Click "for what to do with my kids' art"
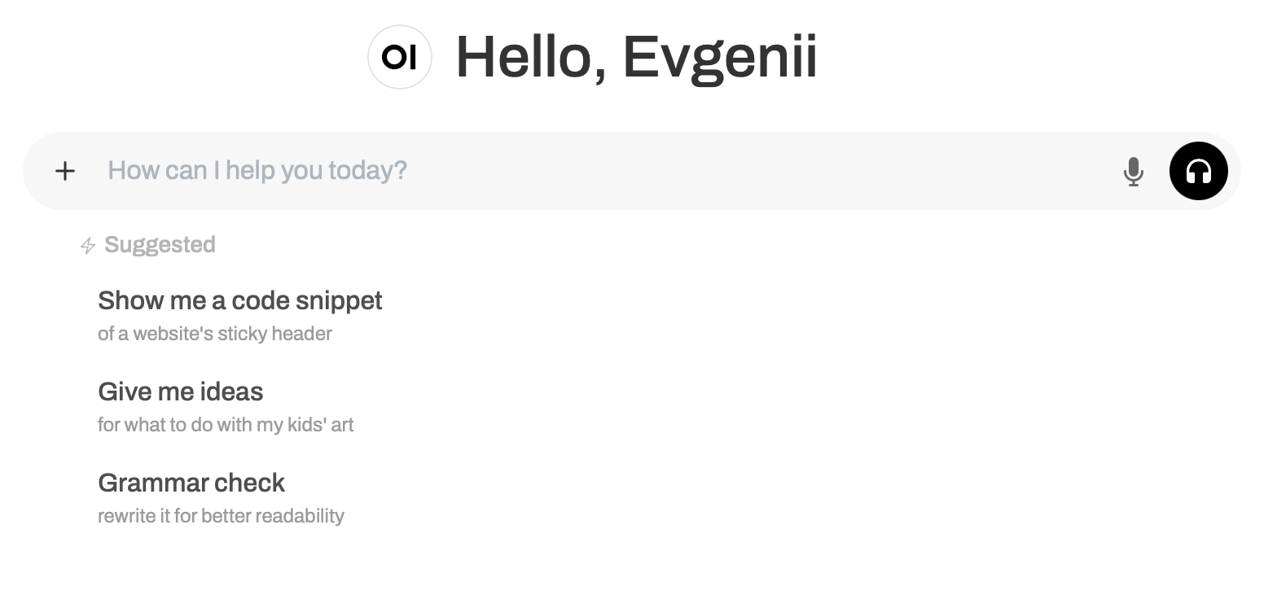Image resolution: width=1277 pixels, height=599 pixels. click(226, 424)
